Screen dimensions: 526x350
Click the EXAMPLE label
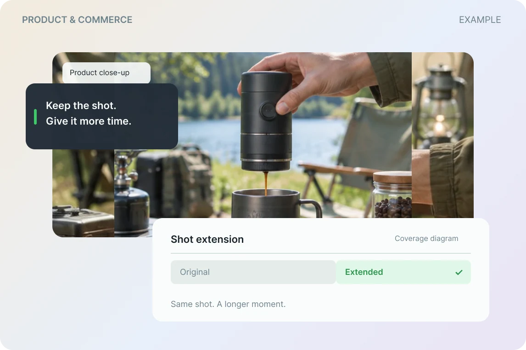480,20
